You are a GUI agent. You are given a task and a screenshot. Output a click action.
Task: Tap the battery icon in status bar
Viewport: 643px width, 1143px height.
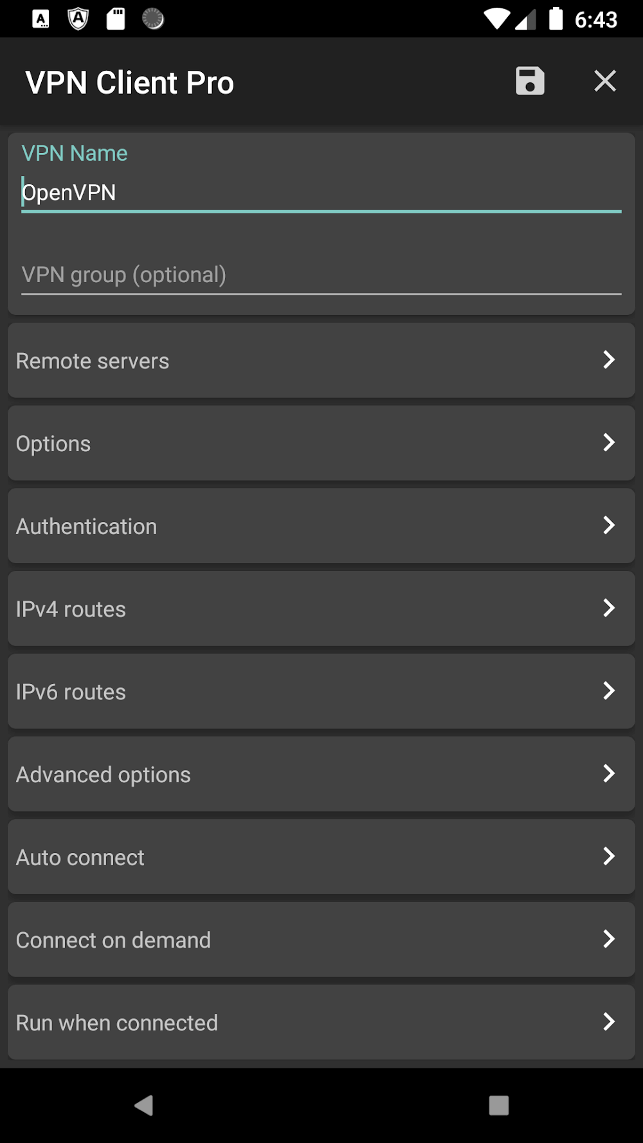point(556,19)
